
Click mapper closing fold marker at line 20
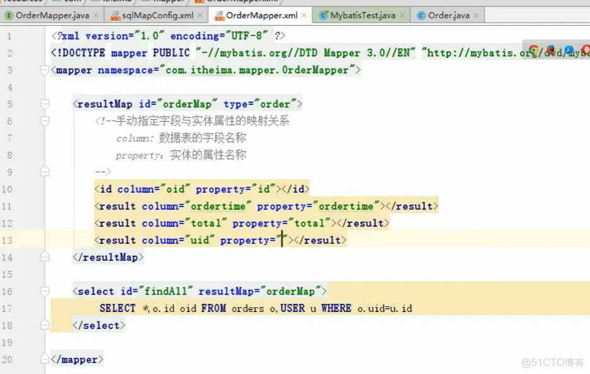[44, 359]
